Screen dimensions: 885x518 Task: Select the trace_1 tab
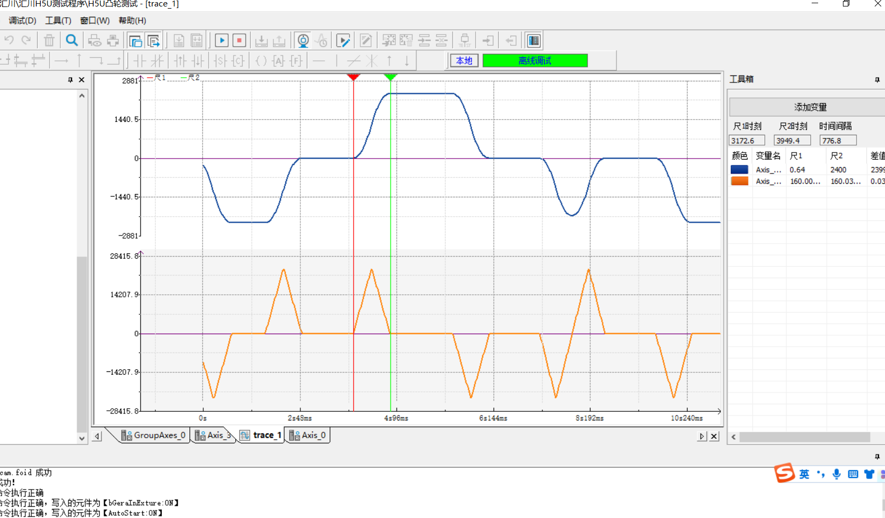click(262, 435)
